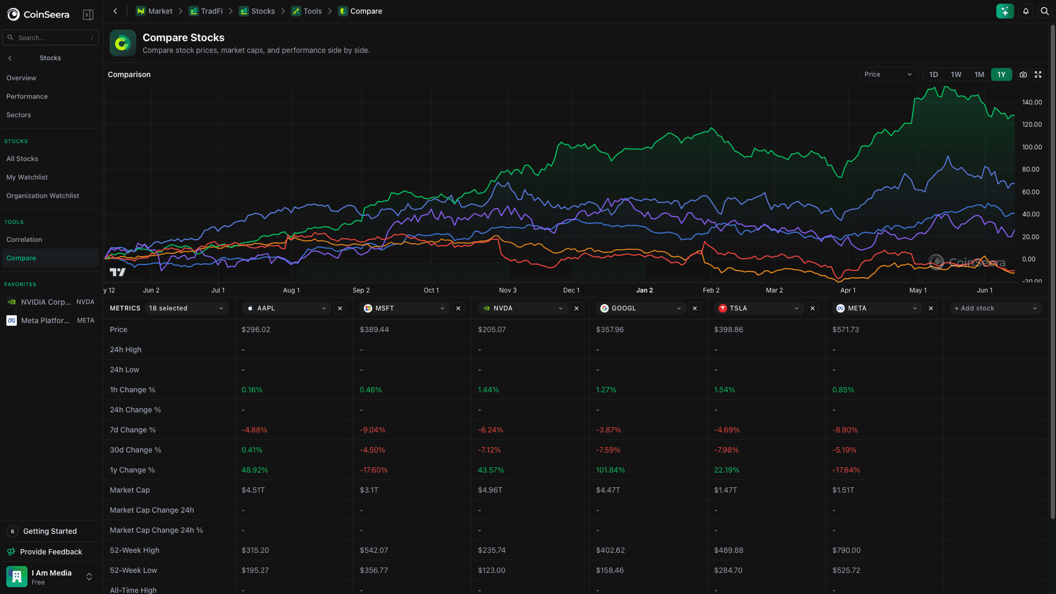Open the META stock selector
Viewport: 1056px width, 594px height.
pos(878,308)
